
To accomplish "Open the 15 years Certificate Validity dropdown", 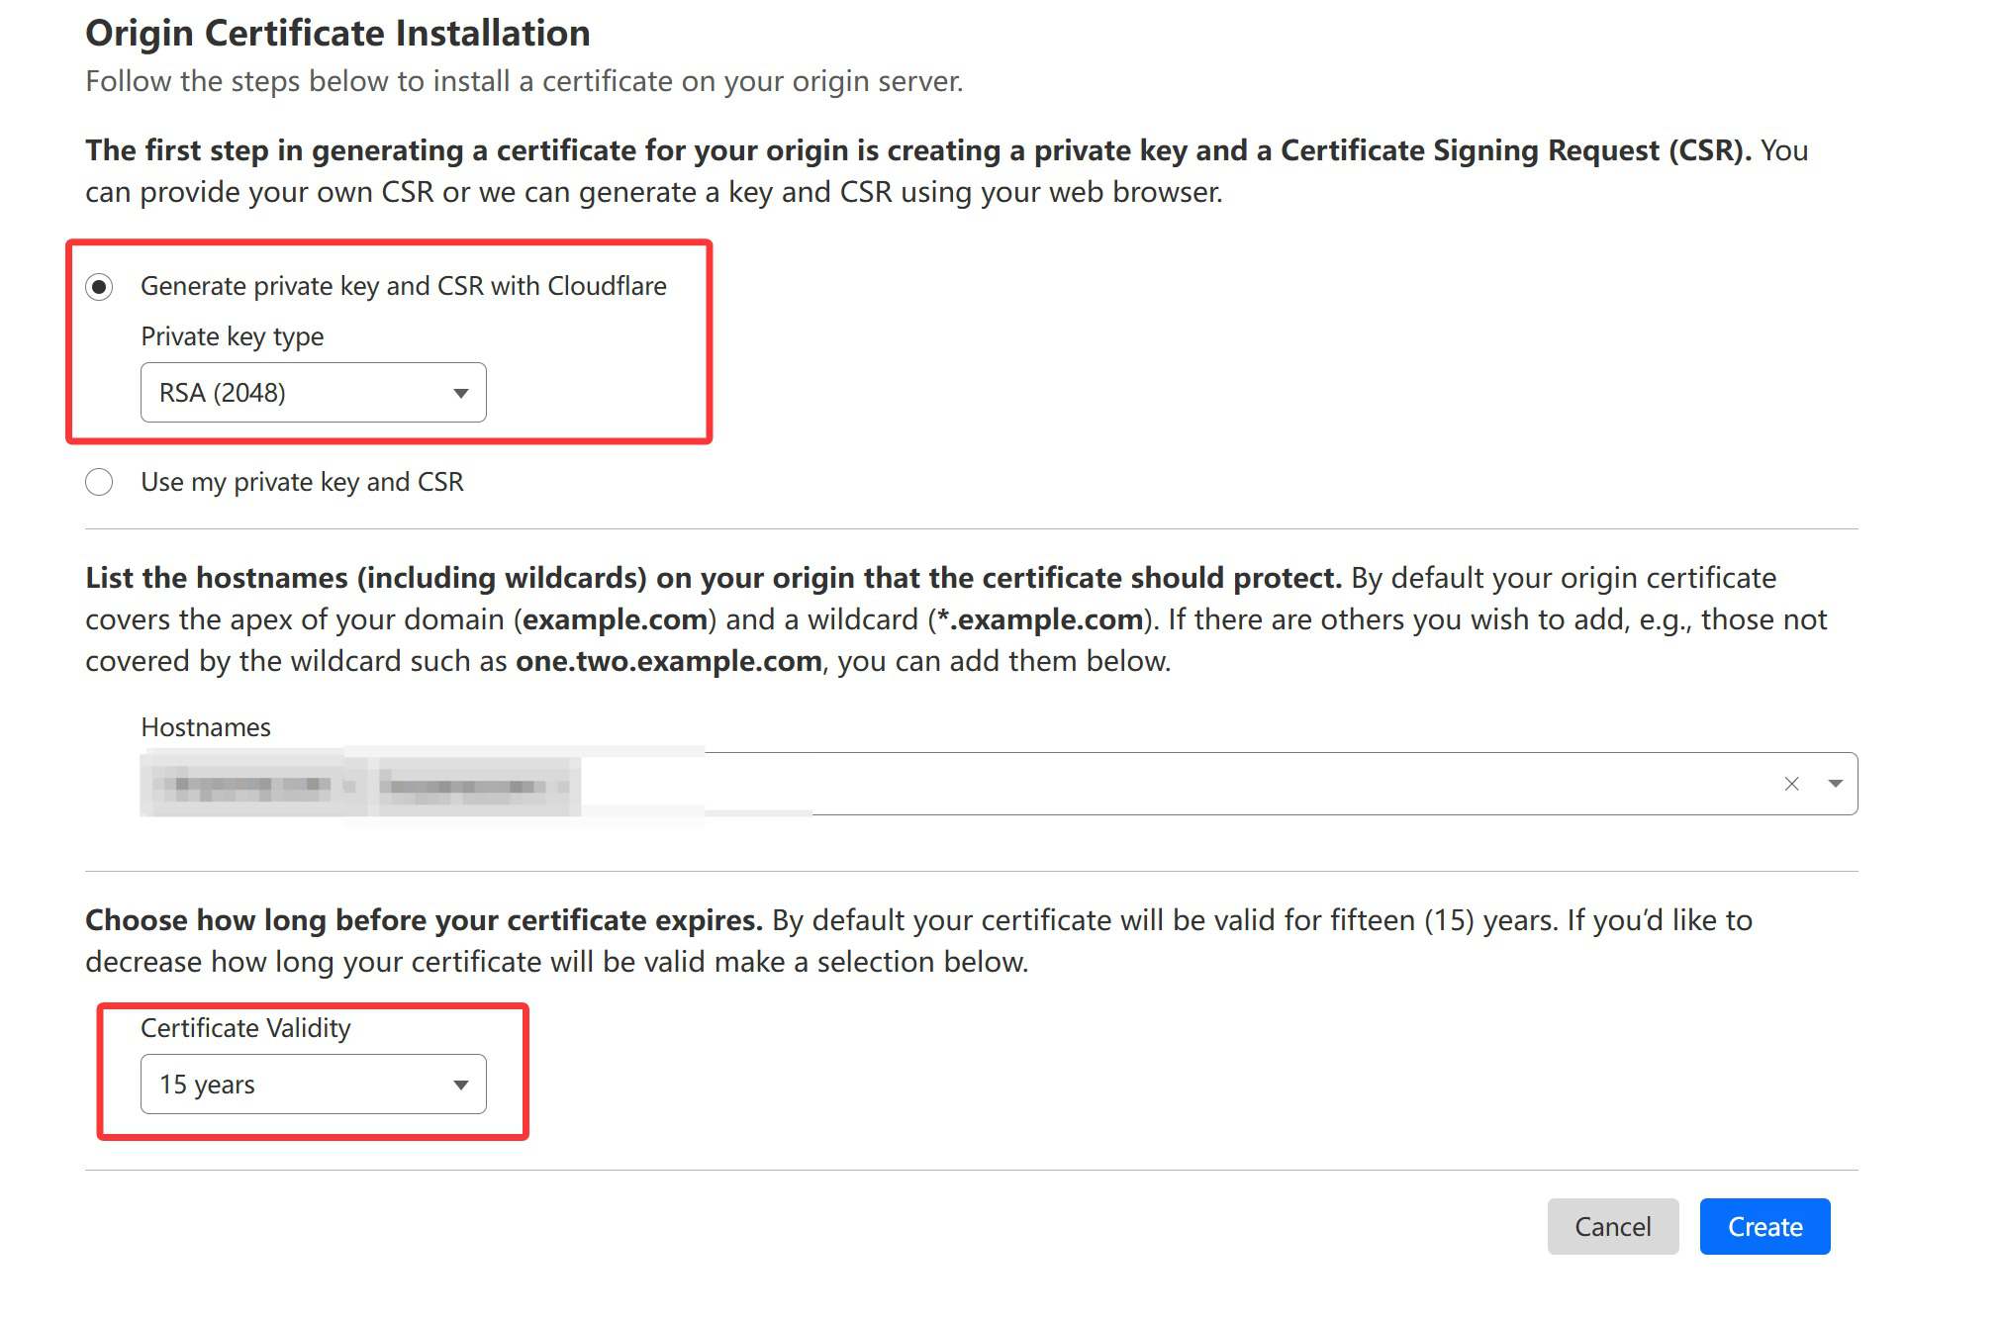I will click(x=313, y=1085).
